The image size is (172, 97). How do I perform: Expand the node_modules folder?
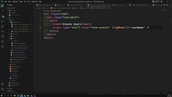16,15
